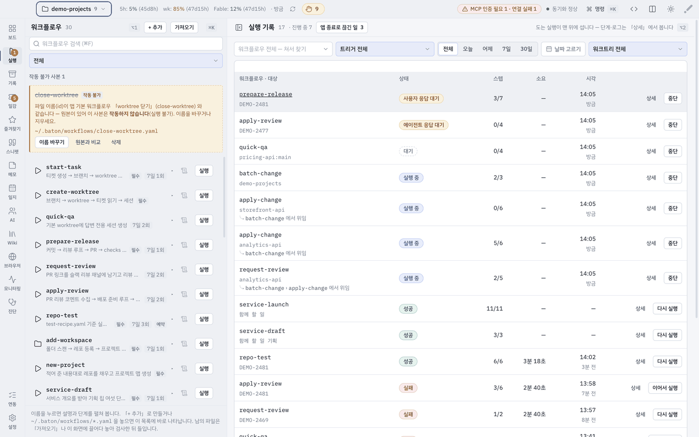Image resolution: width=699 pixels, height=437 pixels.
Task: Open the 트리거 전체 trigger dropdown
Action: 385,49
